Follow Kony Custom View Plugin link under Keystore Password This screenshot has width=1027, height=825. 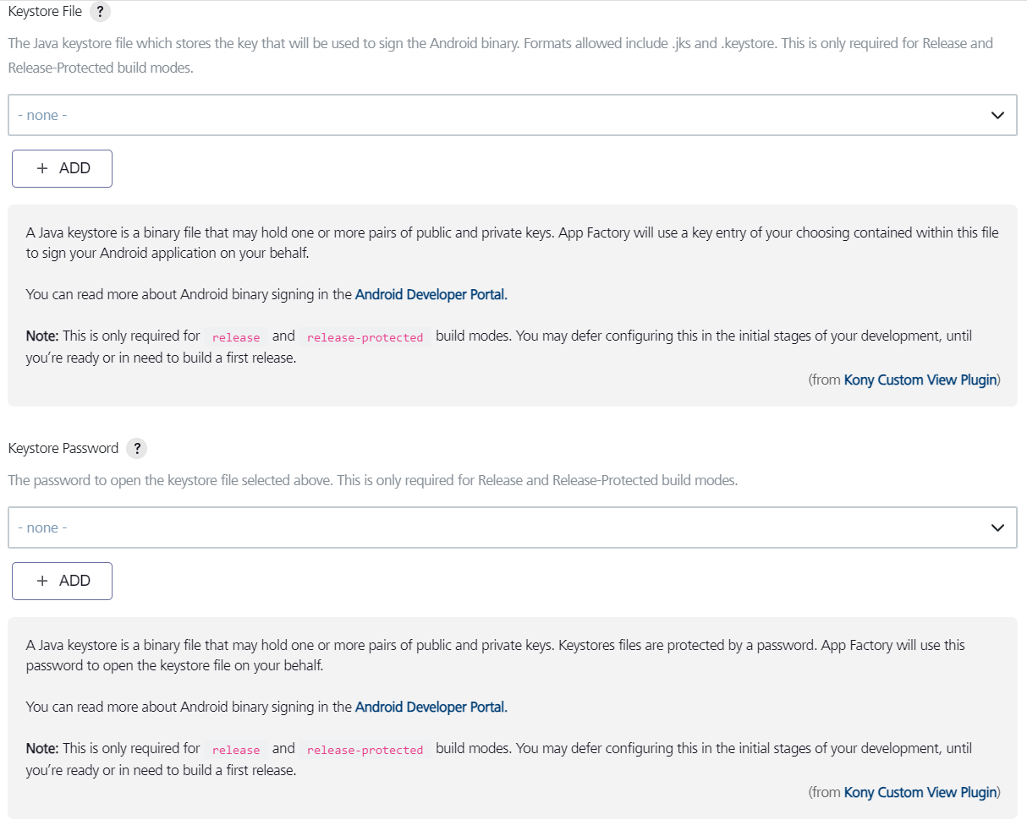[920, 793]
